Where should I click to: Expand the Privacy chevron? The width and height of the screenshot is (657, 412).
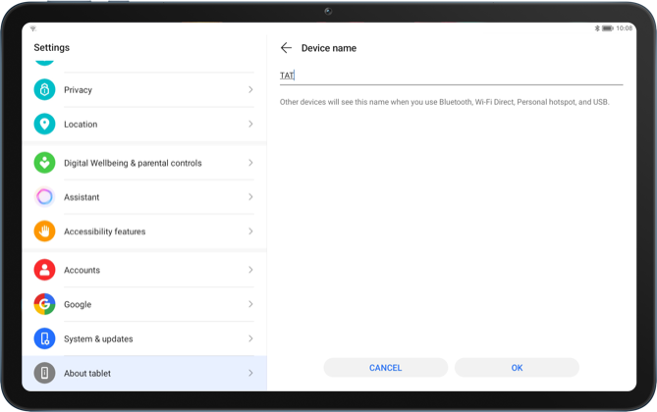click(250, 90)
